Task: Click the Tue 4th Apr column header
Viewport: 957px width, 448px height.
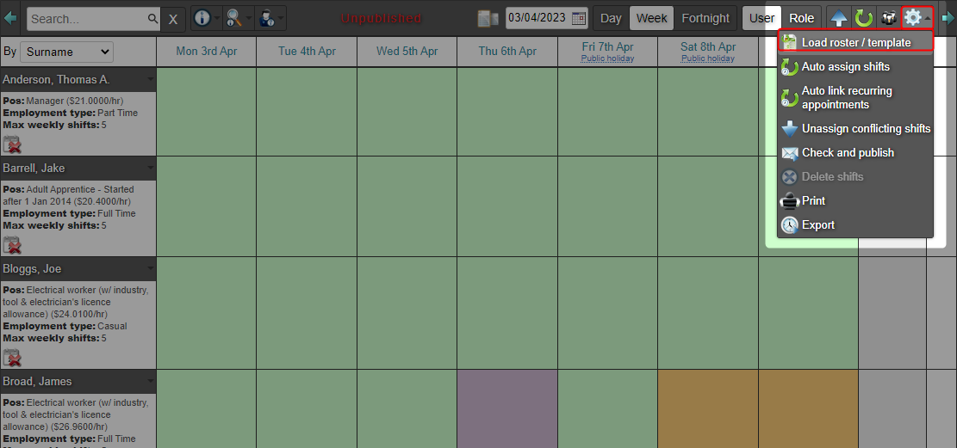Action: (x=307, y=52)
